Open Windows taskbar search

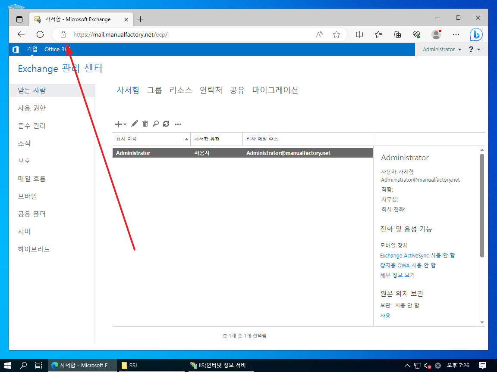23,366
